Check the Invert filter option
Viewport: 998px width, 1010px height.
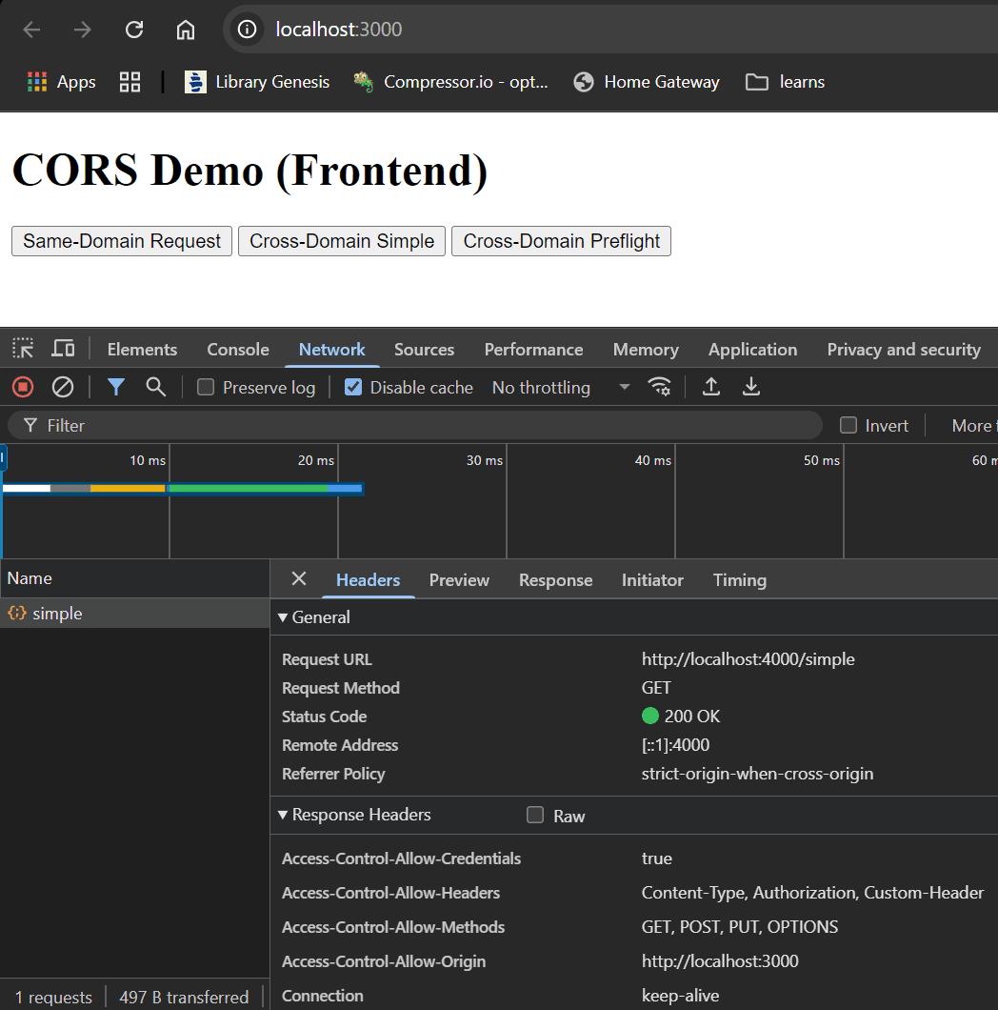coord(847,425)
